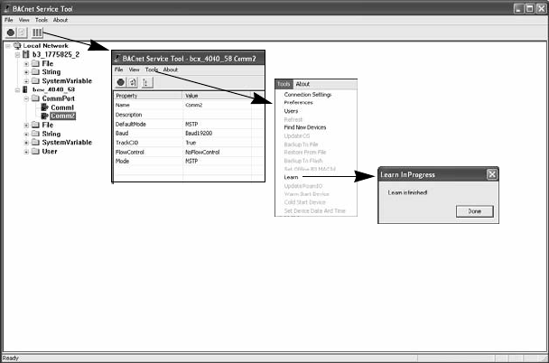Choose Learn from Tools menu
Screen dimensions: 549x363
[x=291, y=177]
